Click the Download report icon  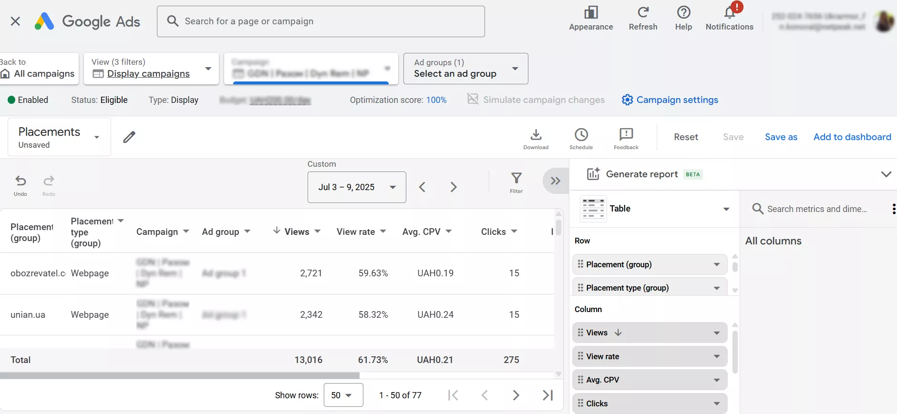pyautogui.click(x=536, y=135)
